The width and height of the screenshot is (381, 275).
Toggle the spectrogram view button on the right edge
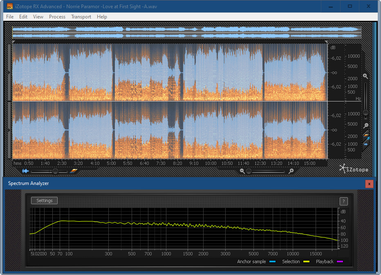366,136
